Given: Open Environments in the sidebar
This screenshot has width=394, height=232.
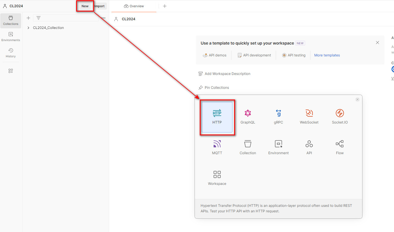Looking at the screenshot, I should coord(11,37).
